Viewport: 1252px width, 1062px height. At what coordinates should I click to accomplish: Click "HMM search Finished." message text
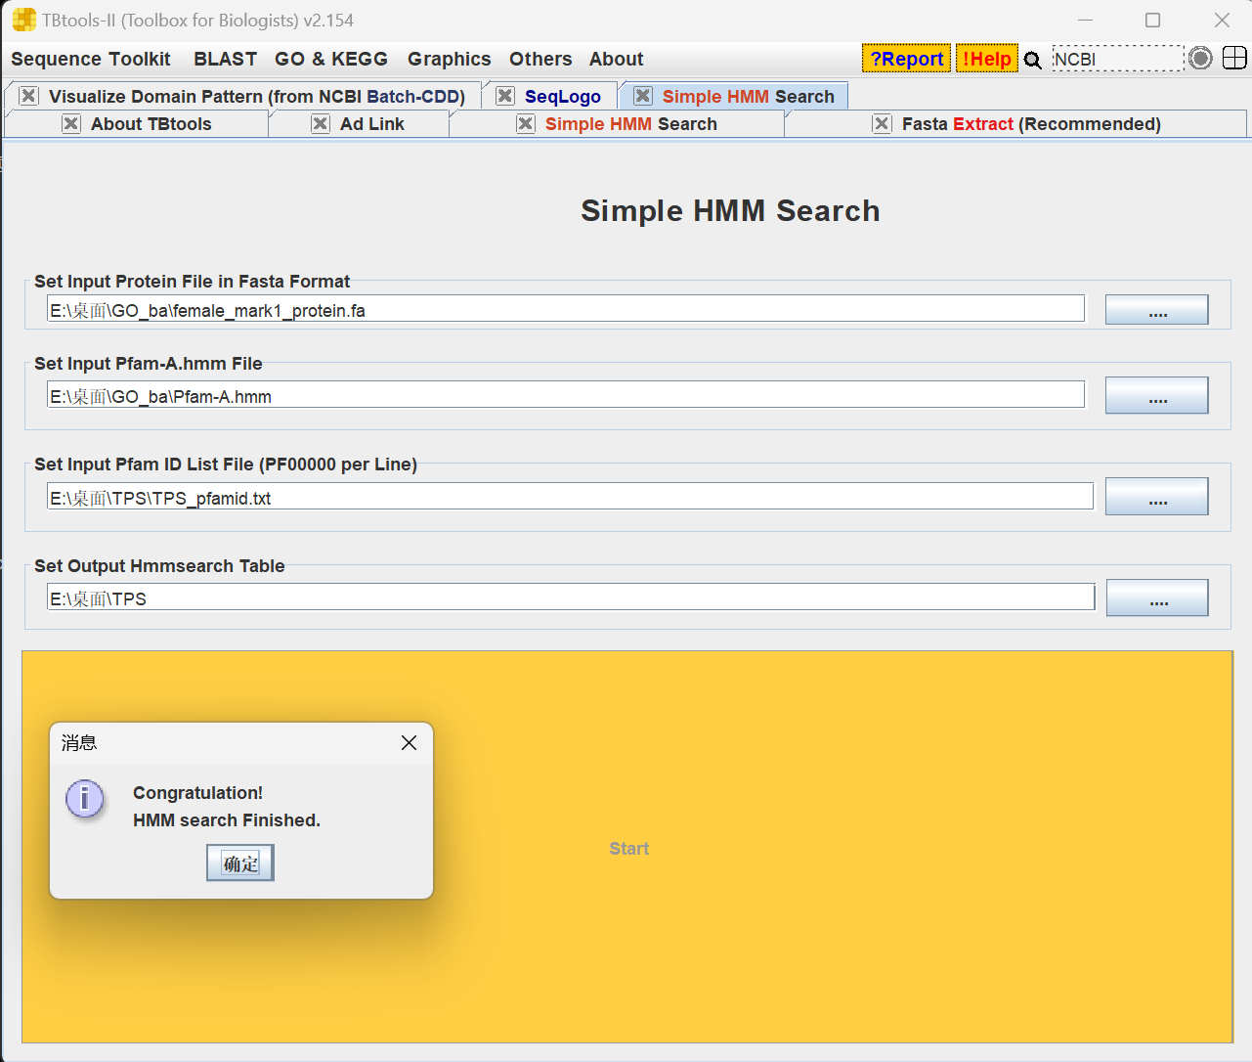tap(227, 820)
